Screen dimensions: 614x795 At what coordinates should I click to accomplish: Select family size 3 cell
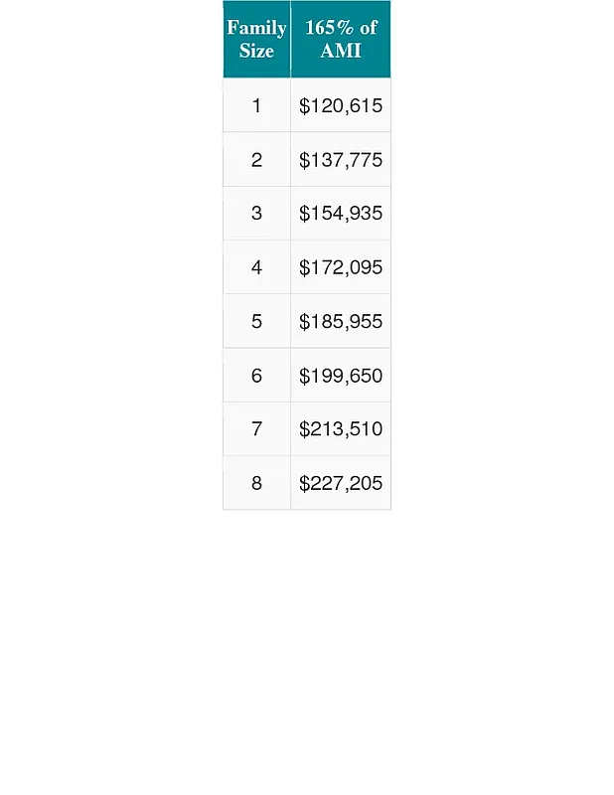pyautogui.click(x=256, y=213)
